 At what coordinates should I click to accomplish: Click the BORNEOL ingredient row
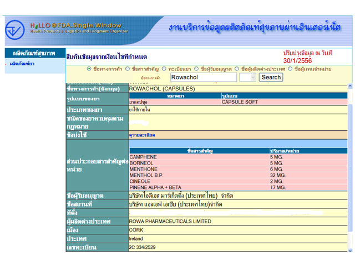coord(239,163)
